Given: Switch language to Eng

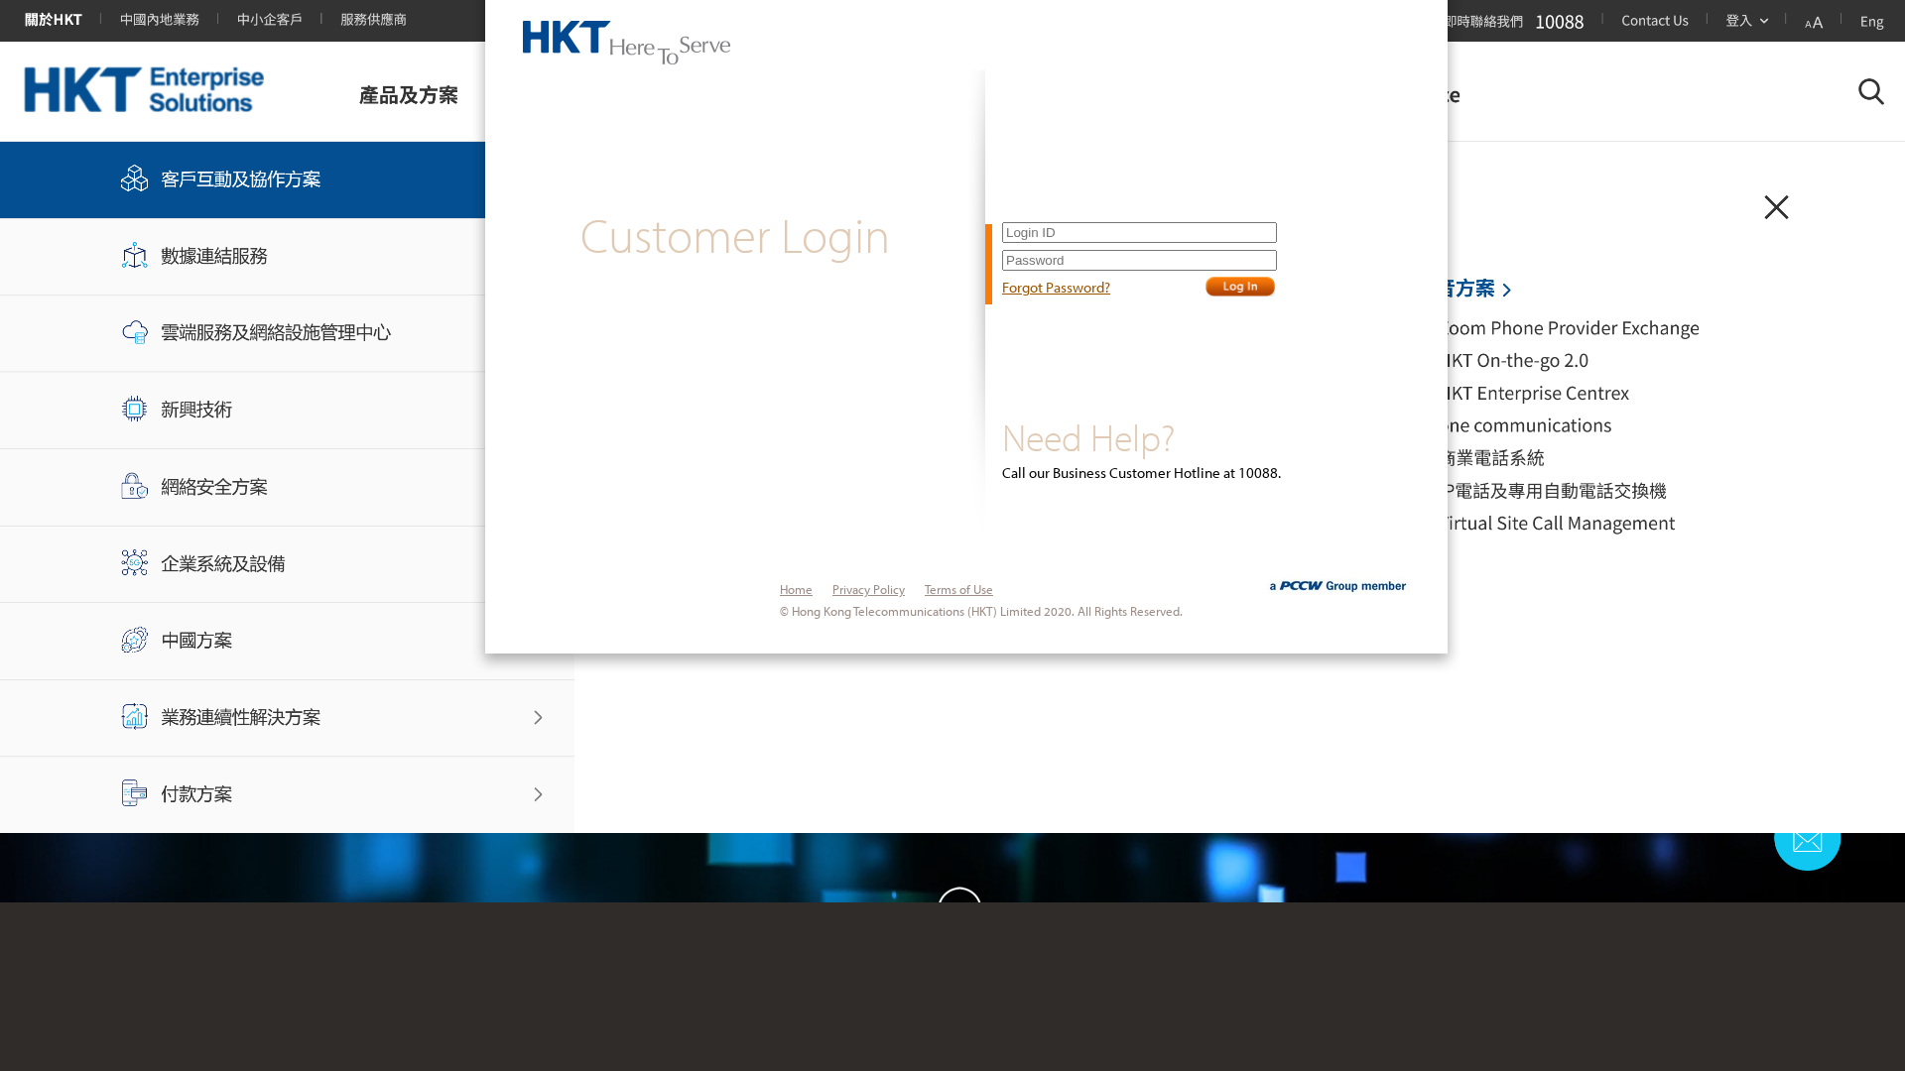Looking at the screenshot, I should click(1871, 21).
